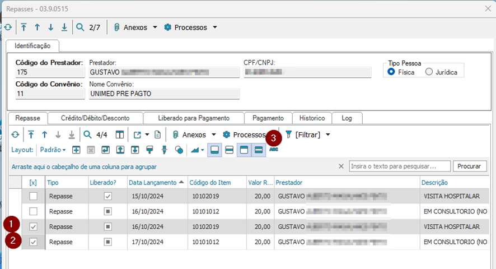Viewport: 496px width, 269px height.
Task: Go to last record in top toolbar
Action: coord(64,27)
